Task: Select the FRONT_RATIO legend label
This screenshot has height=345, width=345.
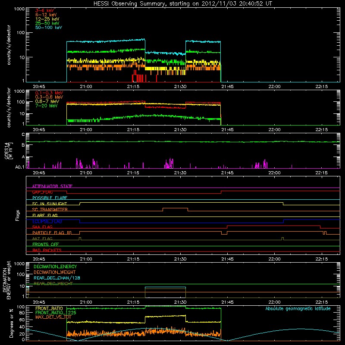Action: pyautogui.click(x=49, y=308)
